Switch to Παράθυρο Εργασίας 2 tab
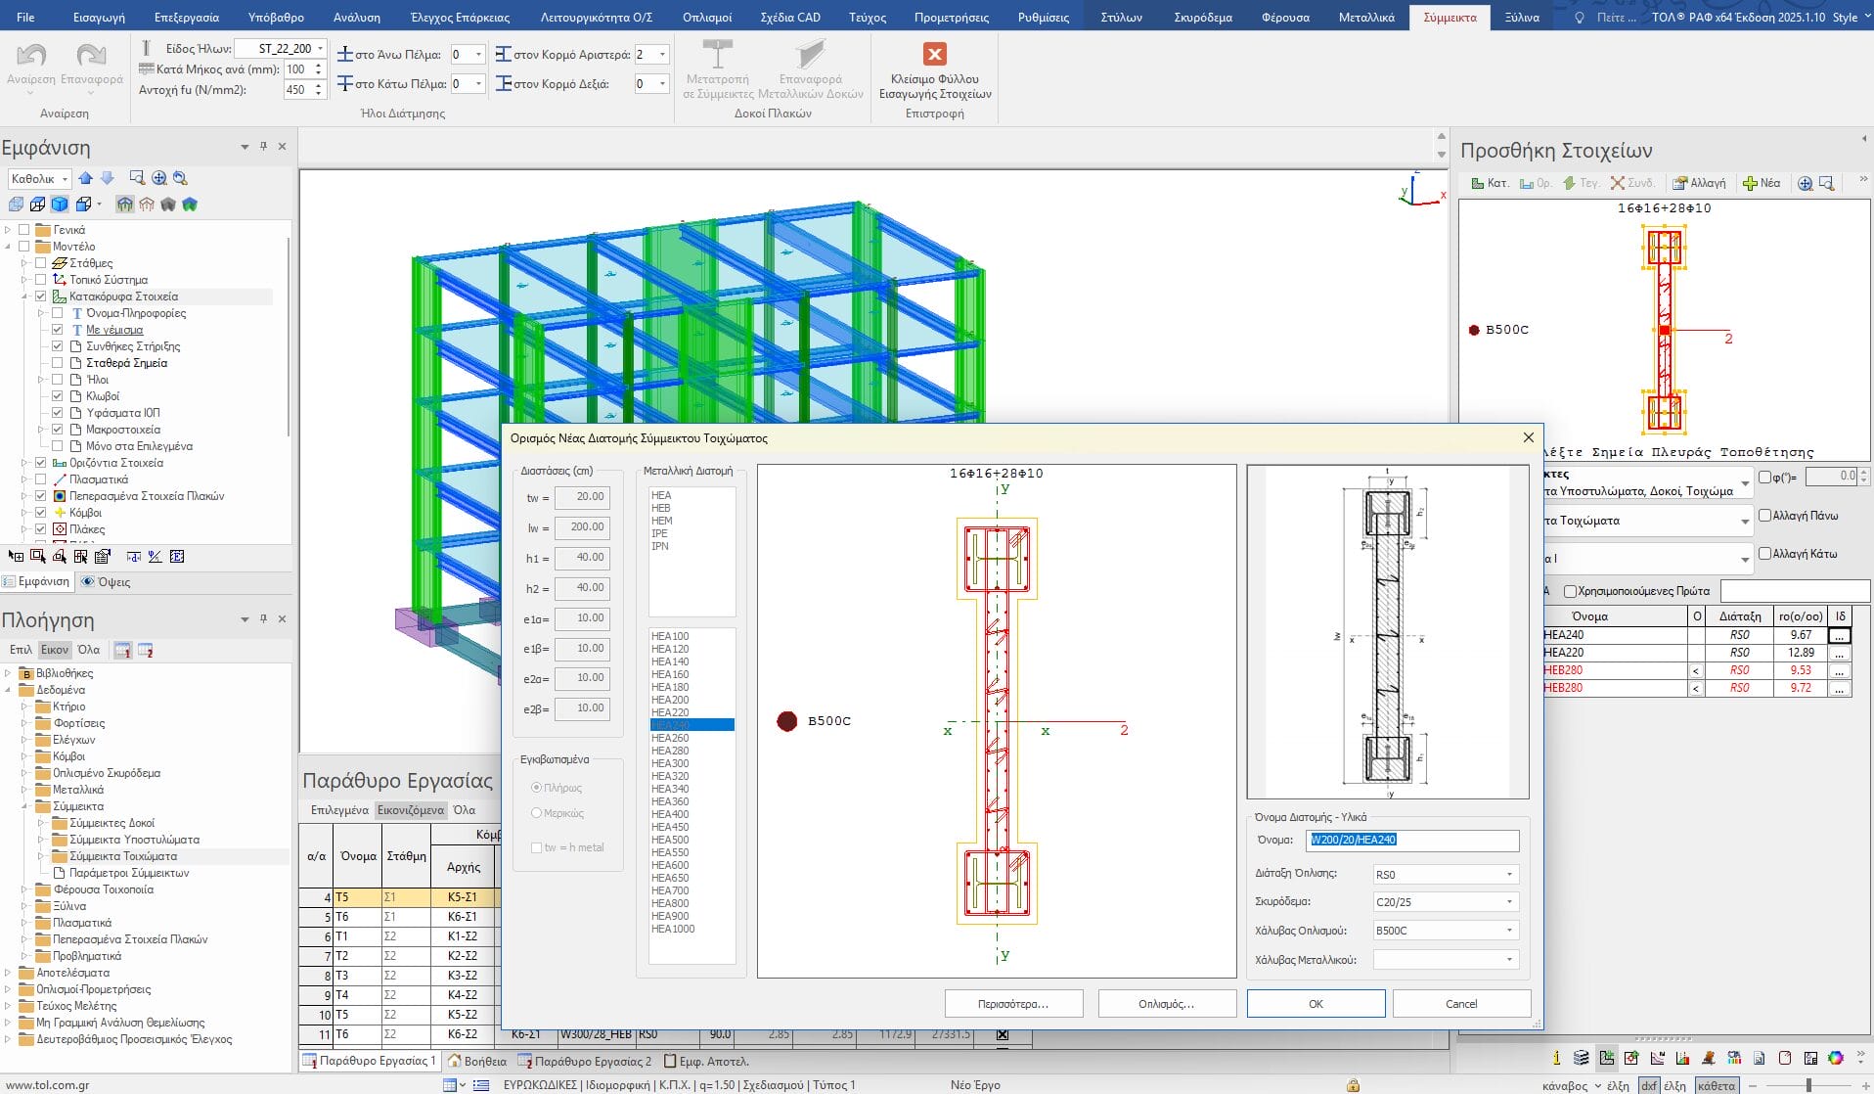The height and width of the screenshot is (1094, 1874). point(585,1061)
